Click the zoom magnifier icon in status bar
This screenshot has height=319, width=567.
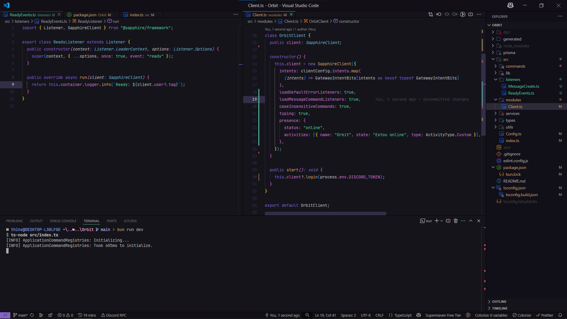coord(307,315)
